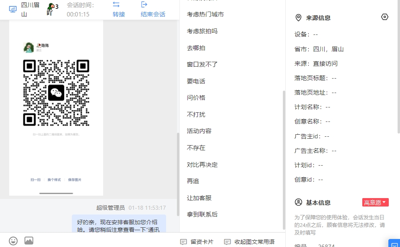Select quick phrase 活动内容
Viewport: 400px width, 247px height.
click(x=199, y=131)
